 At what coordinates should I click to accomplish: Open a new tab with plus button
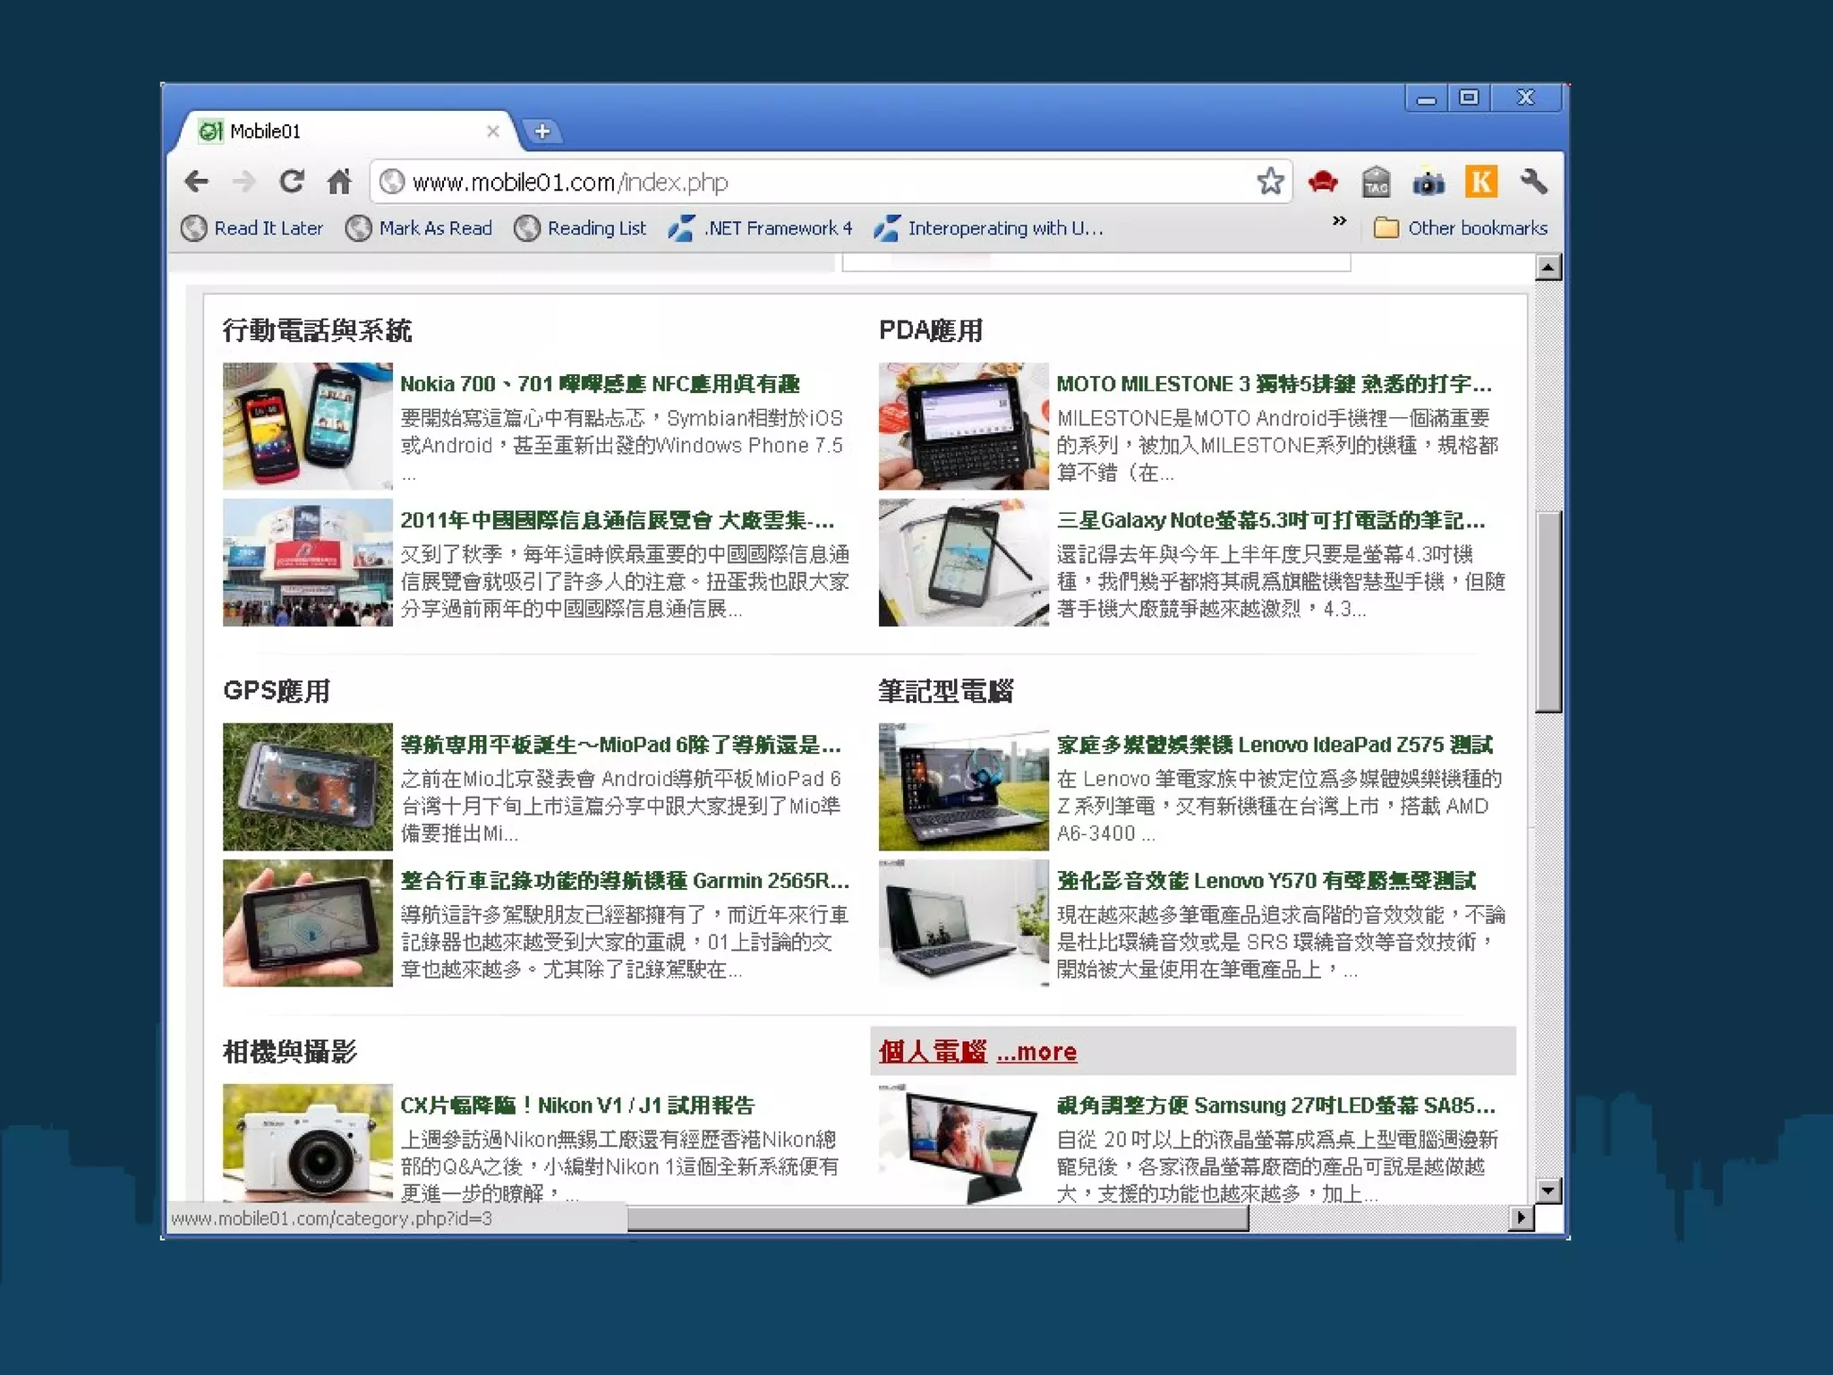click(x=542, y=132)
